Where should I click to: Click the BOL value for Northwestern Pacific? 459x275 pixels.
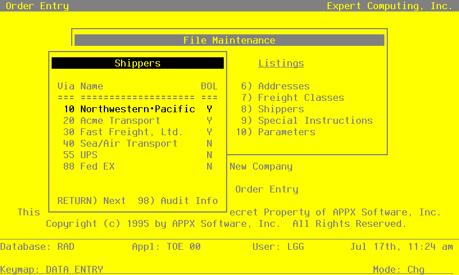click(x=209, y=109)
